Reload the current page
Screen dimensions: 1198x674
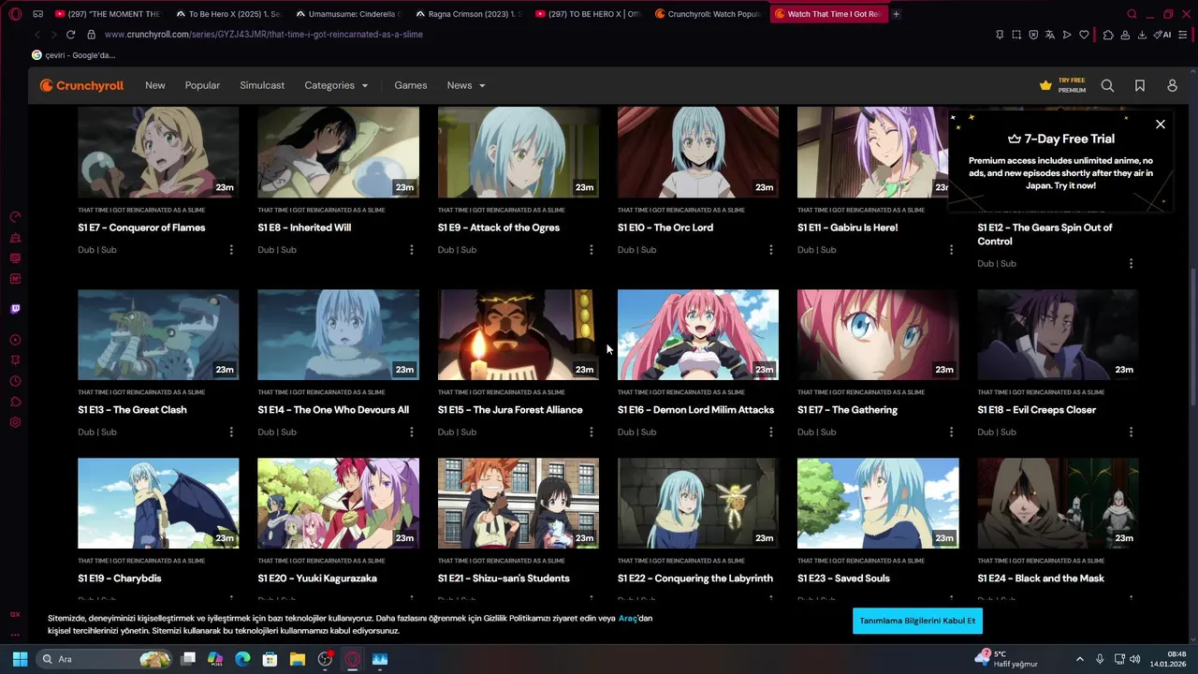tap(70, 35)
